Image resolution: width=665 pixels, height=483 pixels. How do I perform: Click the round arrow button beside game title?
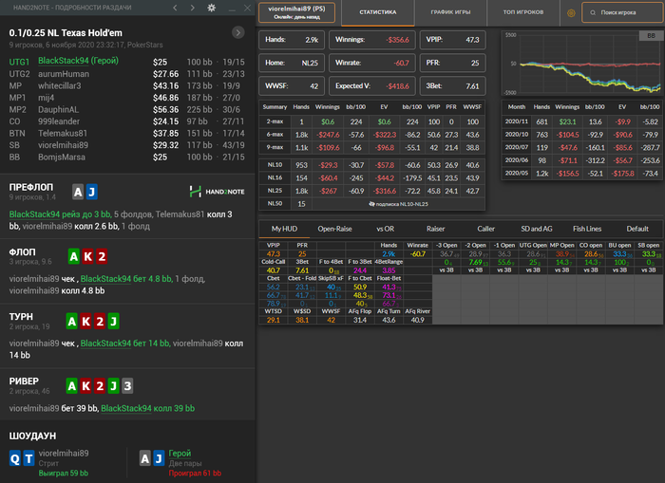pyautogui.click(x=237, y=32)
